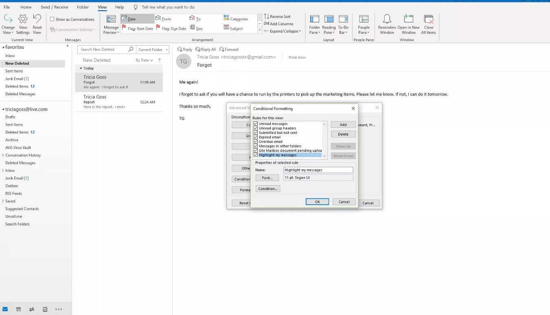This screenshot has height=315, width=550.
Task: Click the rule Name input field
Action: pyautogui.click(x=318, y=170)
